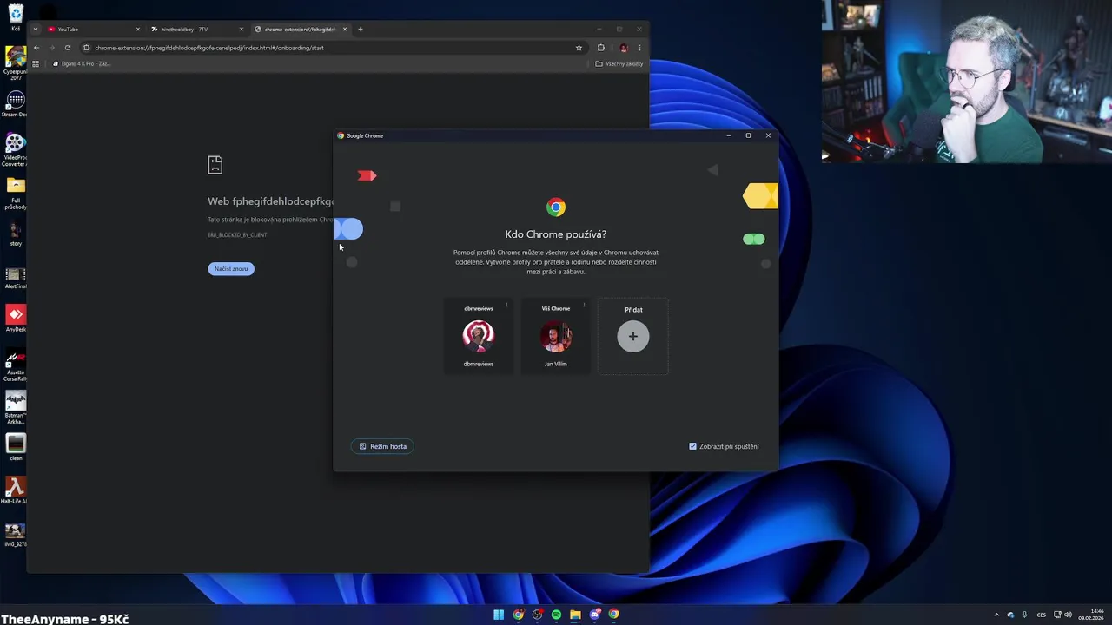Open the apps grid in bookmarks bar

tap(36, 63)
